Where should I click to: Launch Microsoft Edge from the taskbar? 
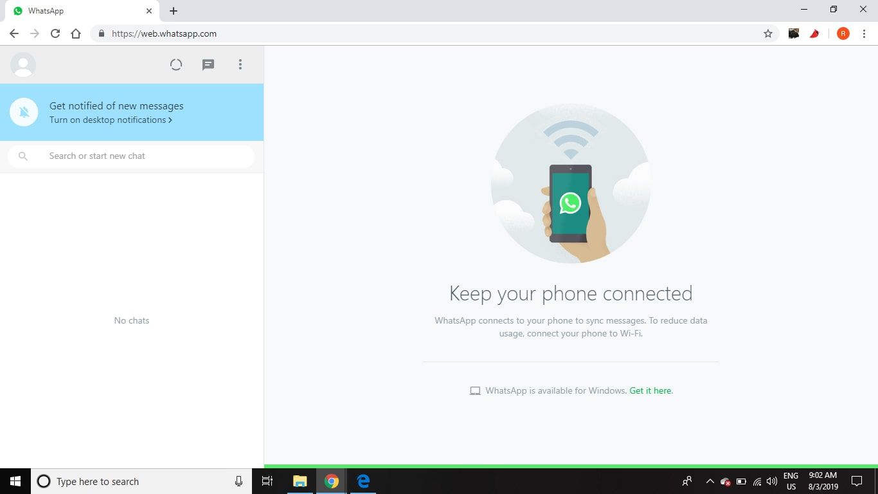click(x=363, y=481)
